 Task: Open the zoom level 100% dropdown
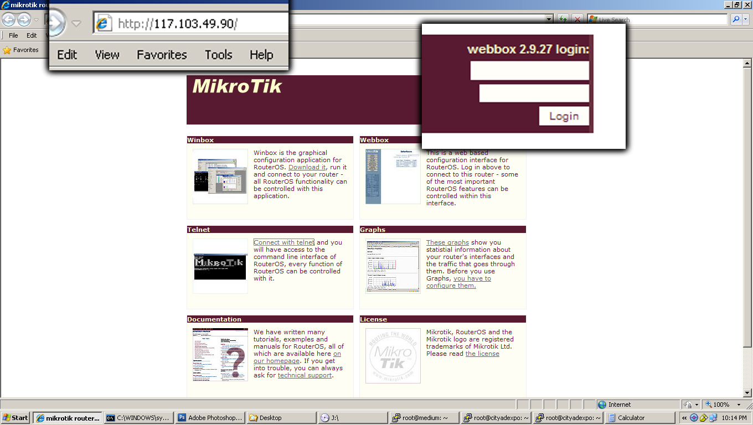pos(739,405)
